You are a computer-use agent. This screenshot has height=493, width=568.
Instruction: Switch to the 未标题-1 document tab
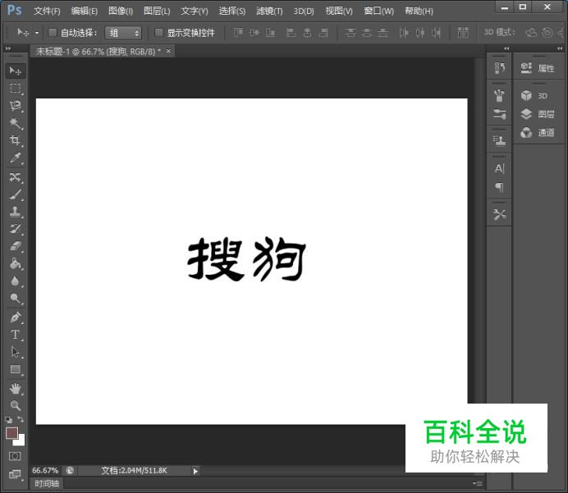coord(98,52)
